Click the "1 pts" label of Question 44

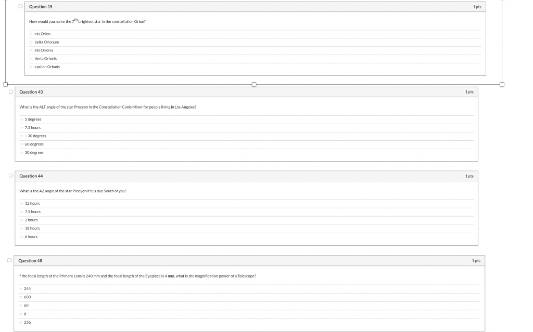tap(469, 176)
